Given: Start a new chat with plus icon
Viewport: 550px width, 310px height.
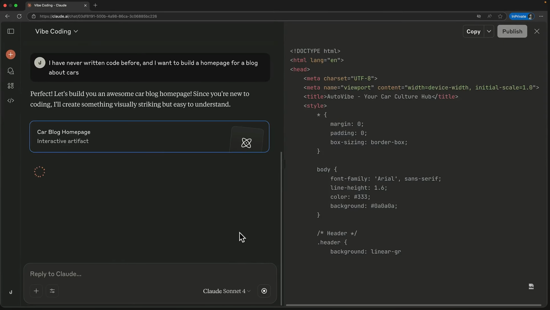Looking at the screenshot, I should (x=11, y=55).
